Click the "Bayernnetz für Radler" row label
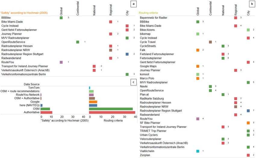Viewport: 256px width, 158px height. click(154, 18)
